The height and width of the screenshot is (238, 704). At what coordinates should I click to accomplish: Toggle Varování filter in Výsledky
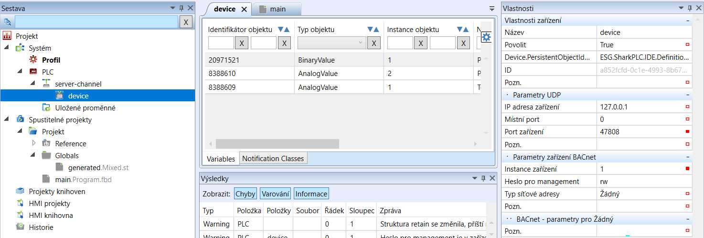tap(275, 194)
